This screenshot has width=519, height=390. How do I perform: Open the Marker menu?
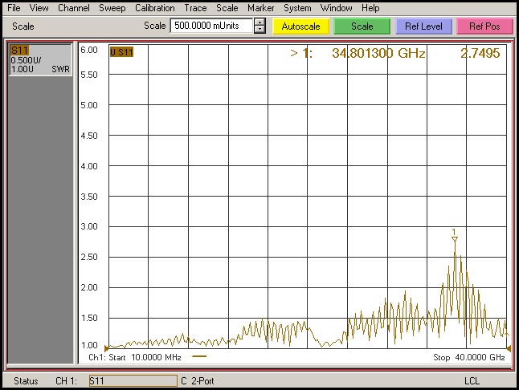(261, 8)
